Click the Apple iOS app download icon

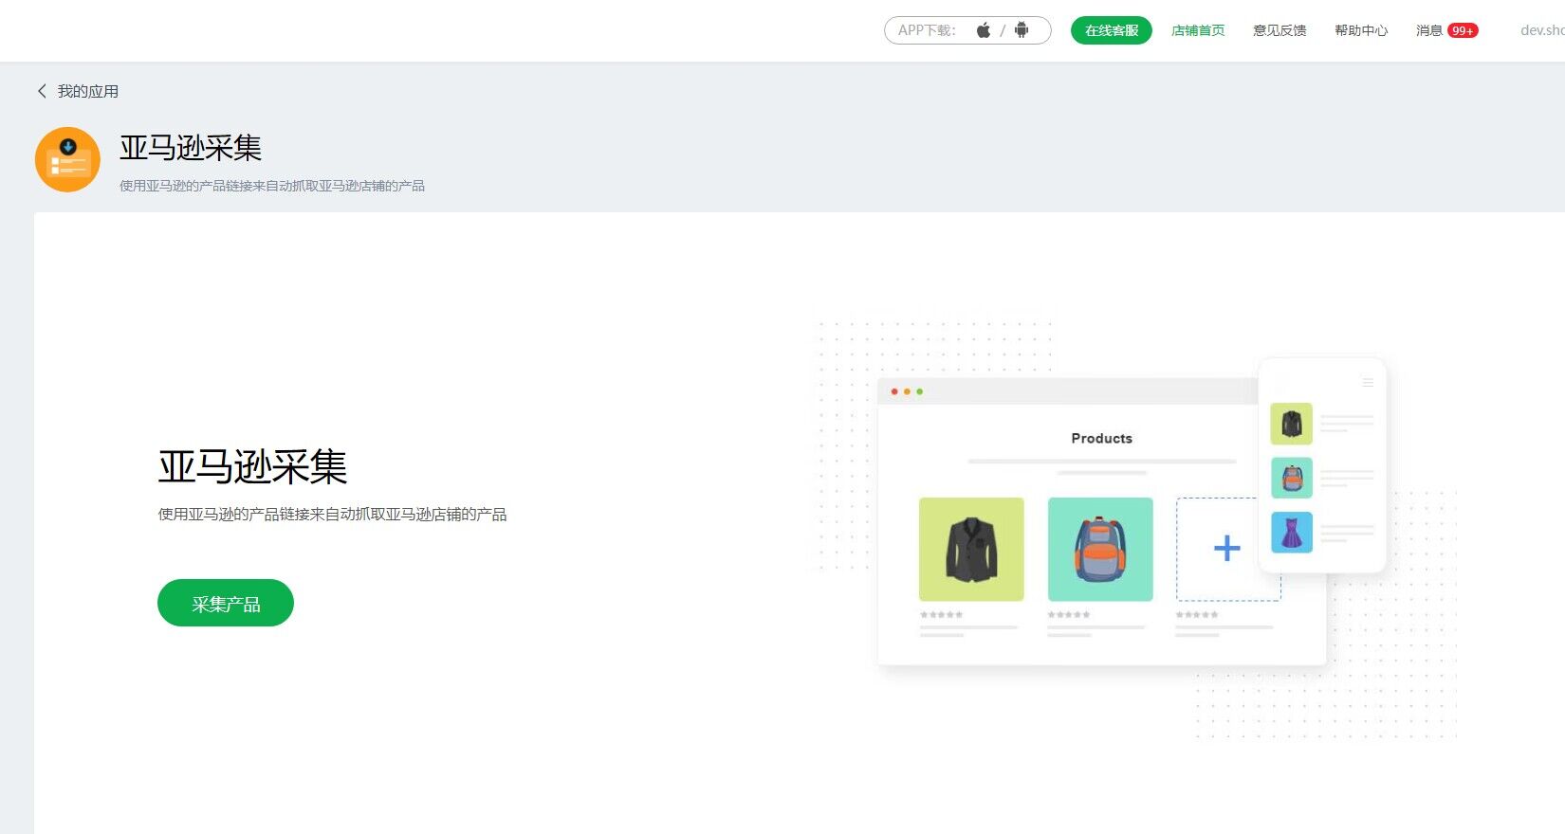click(x=984, y=30)
